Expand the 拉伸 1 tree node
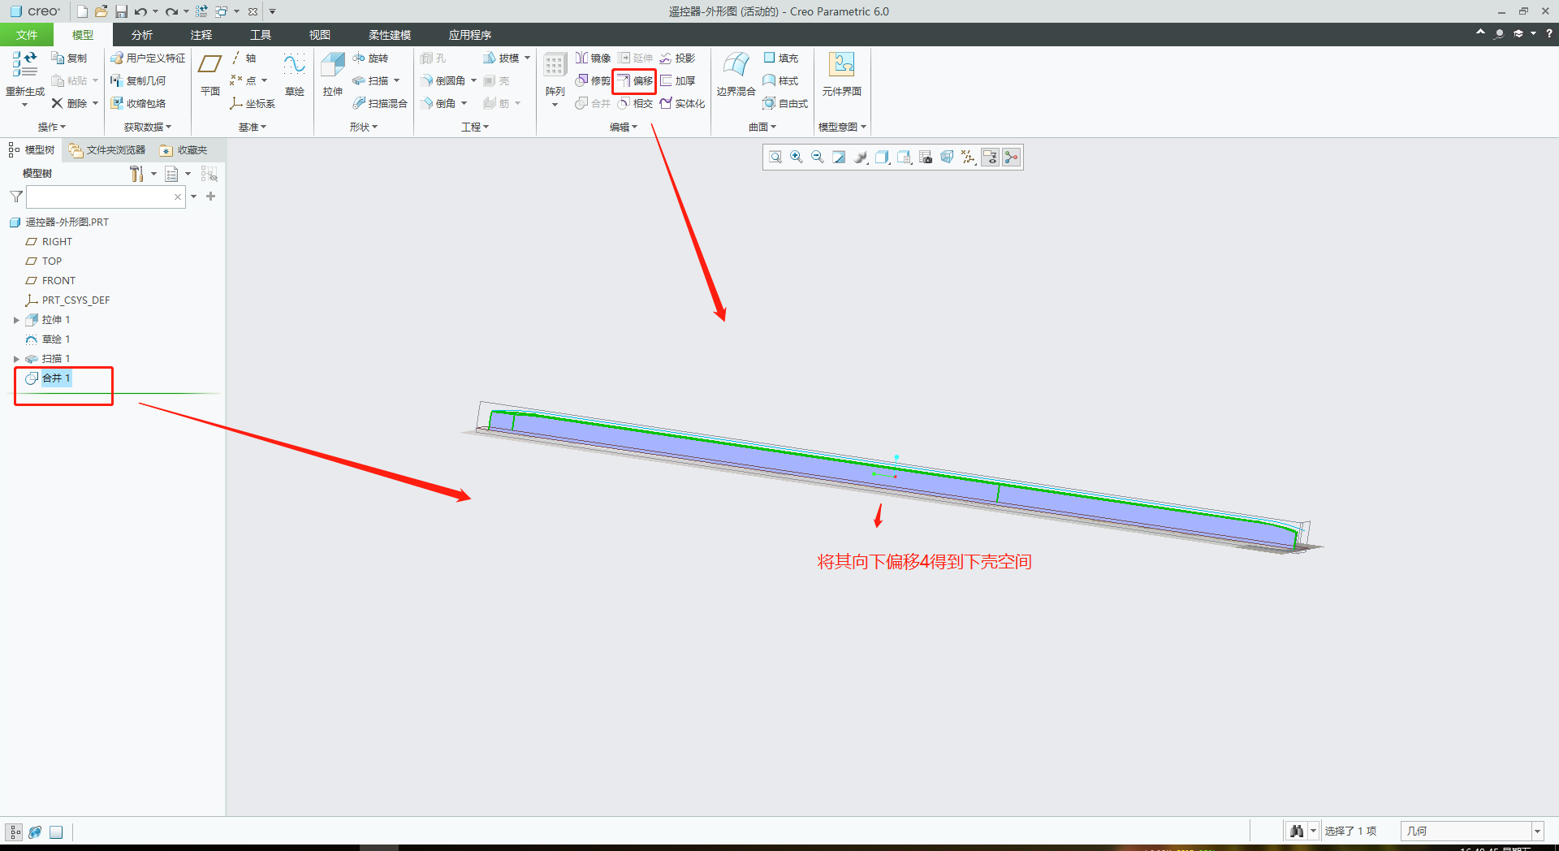Screen dimensions: 1559x851 point(16,320)
